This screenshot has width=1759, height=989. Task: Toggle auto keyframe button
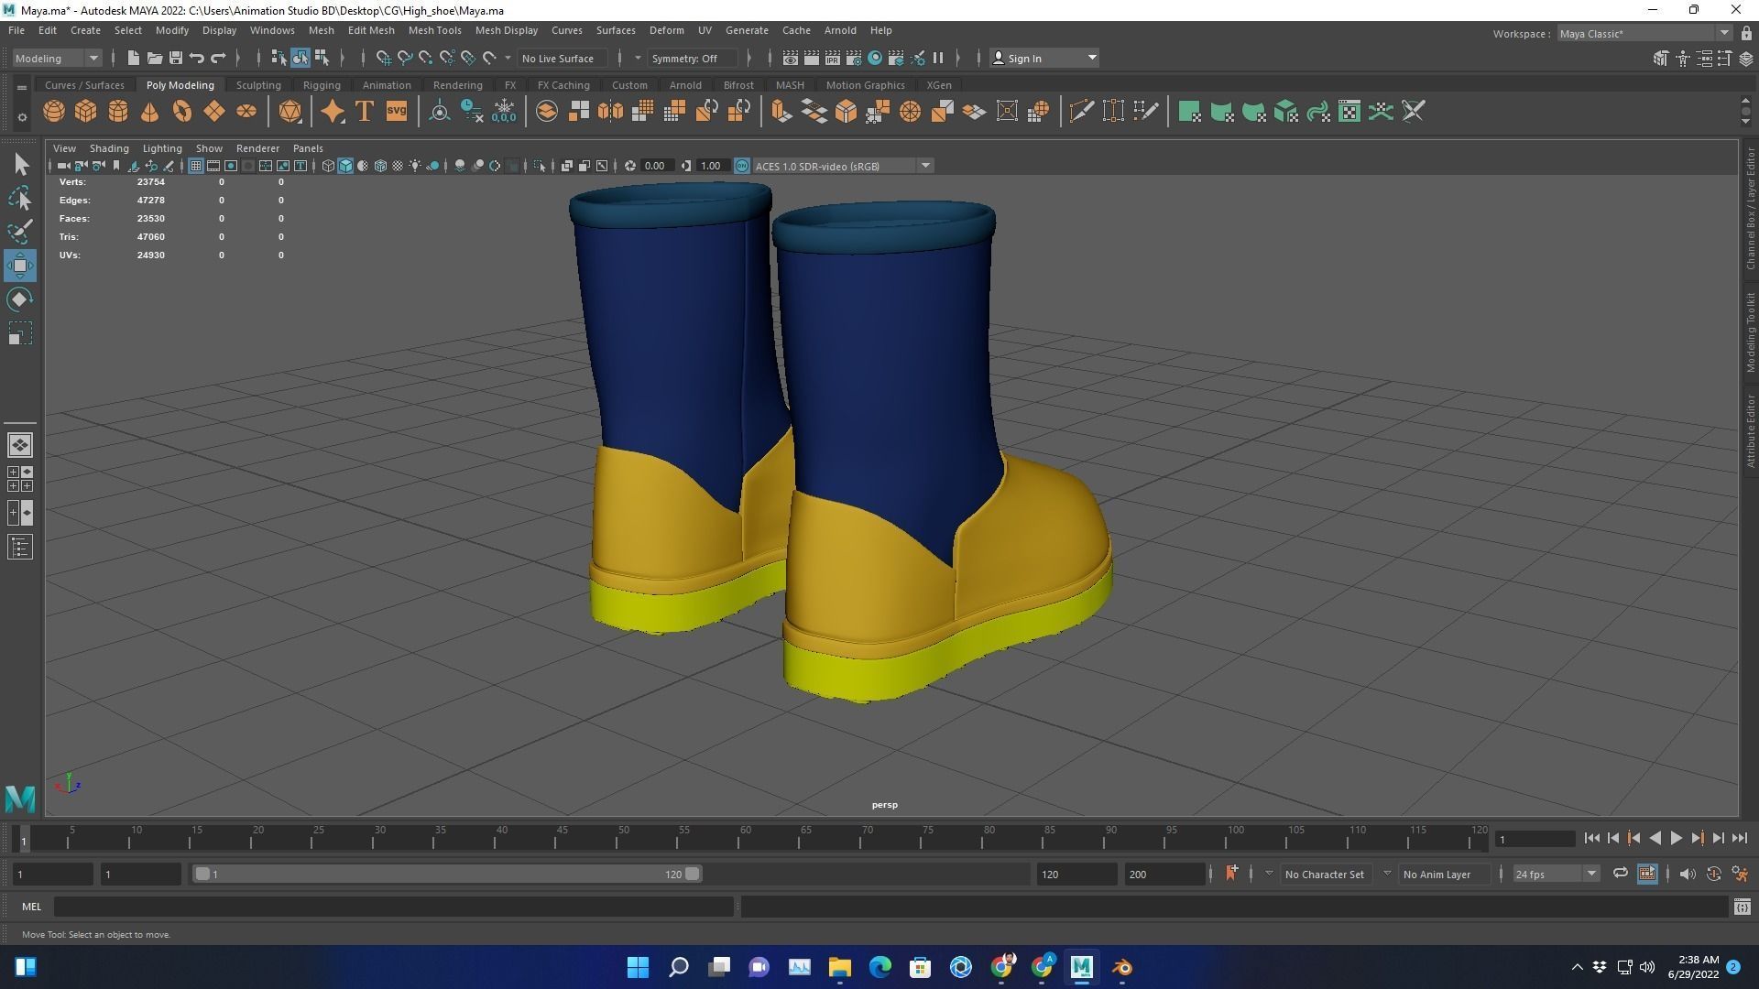coord(1713,874)
